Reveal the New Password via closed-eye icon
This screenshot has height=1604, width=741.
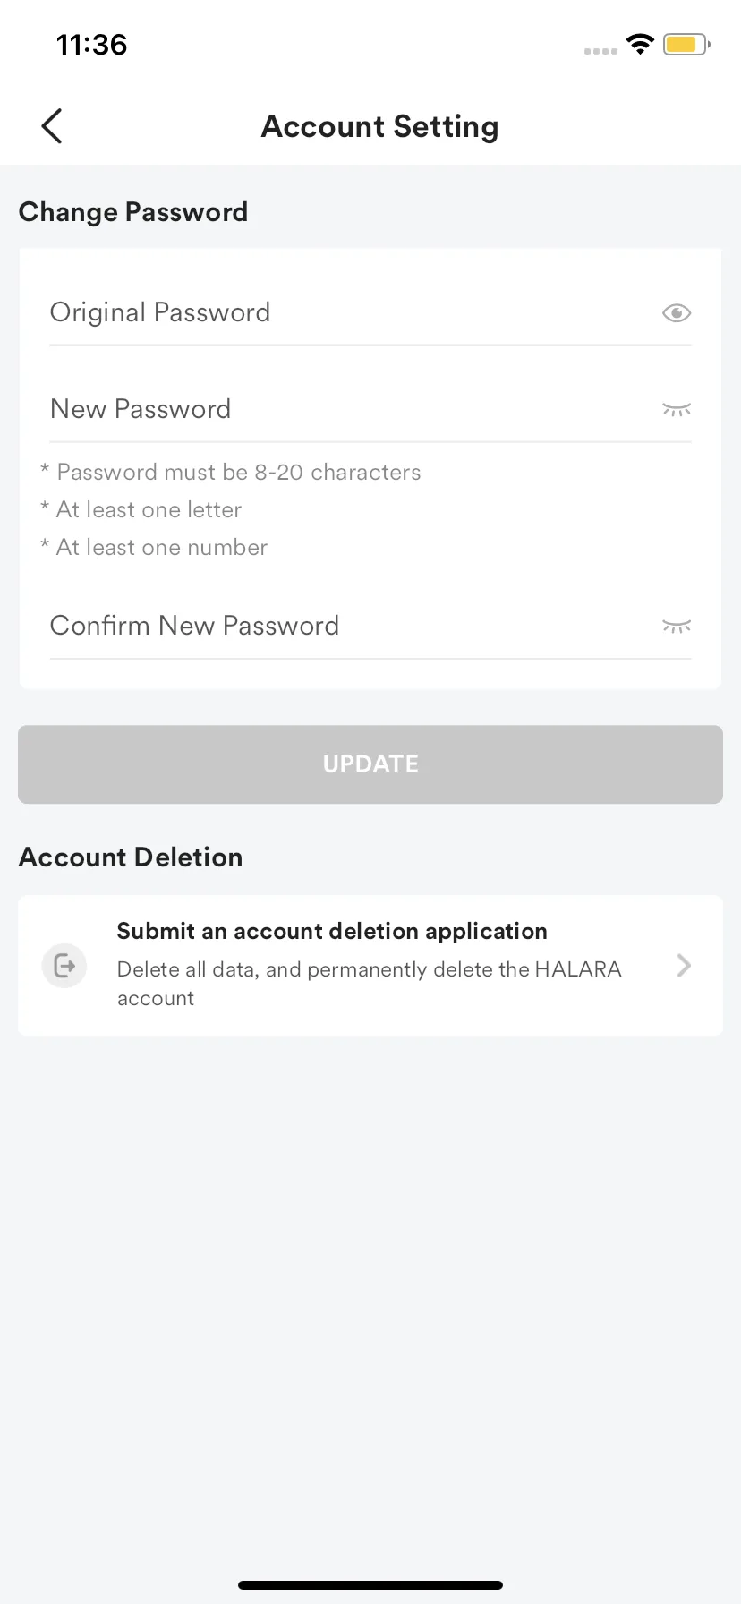[677, 410]
